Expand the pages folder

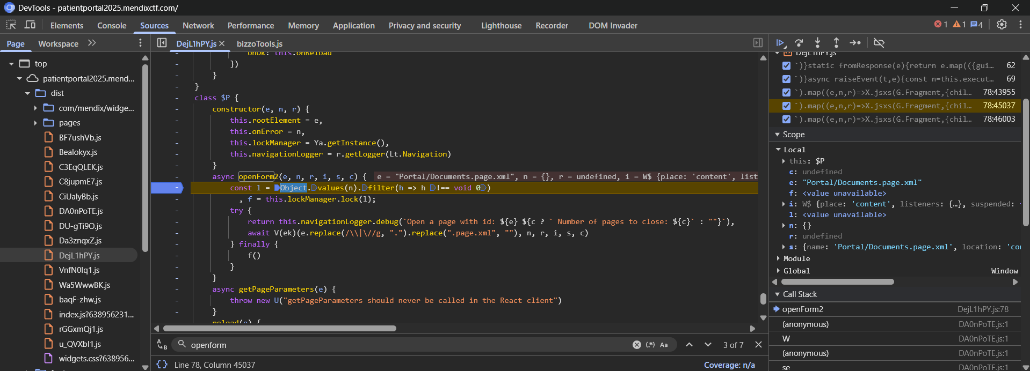click(x=35, y=123)
